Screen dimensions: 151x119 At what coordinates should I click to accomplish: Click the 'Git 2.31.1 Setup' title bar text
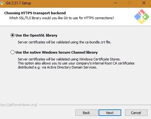click(18, 3)
